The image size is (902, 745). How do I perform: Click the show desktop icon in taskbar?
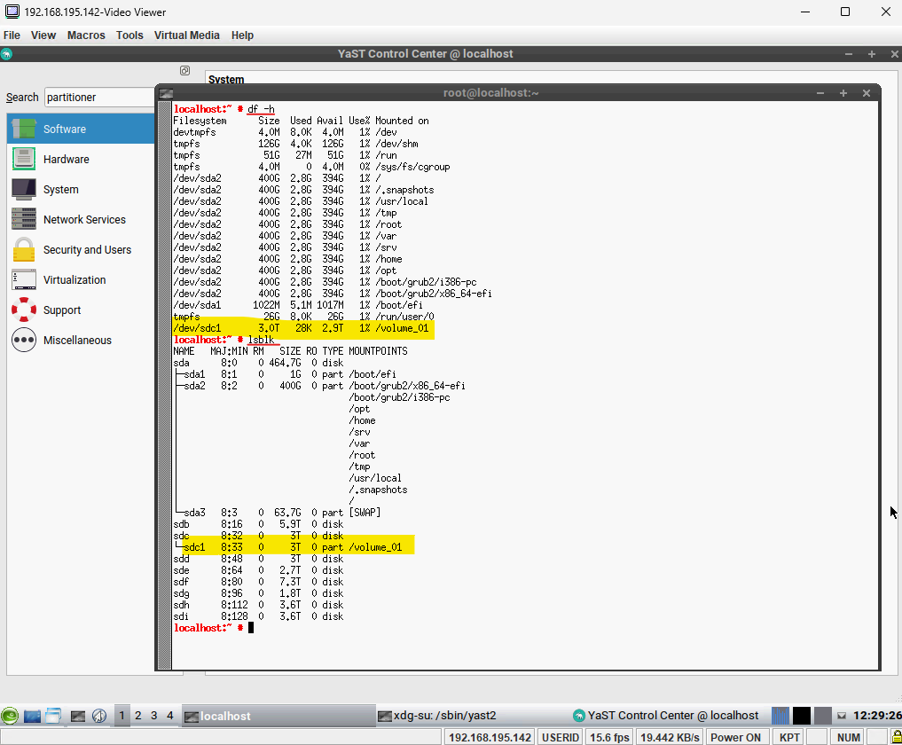32,716
